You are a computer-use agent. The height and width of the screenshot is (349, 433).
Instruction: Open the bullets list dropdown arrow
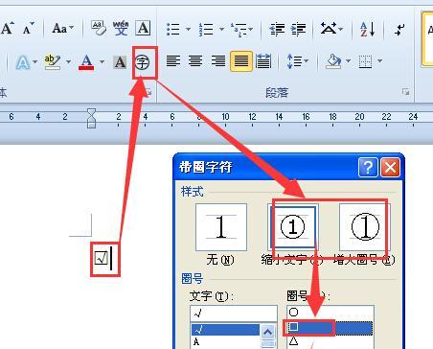point(188,29)
